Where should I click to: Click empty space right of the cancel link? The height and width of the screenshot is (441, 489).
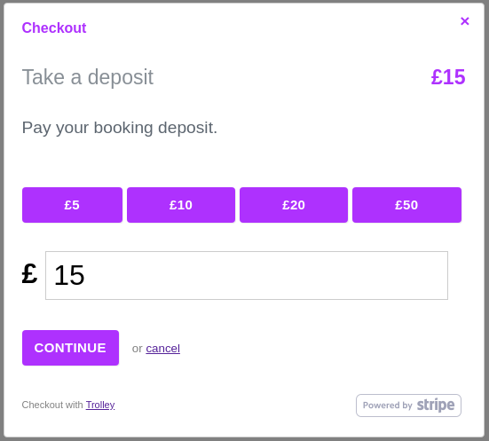tap(312, 349)
